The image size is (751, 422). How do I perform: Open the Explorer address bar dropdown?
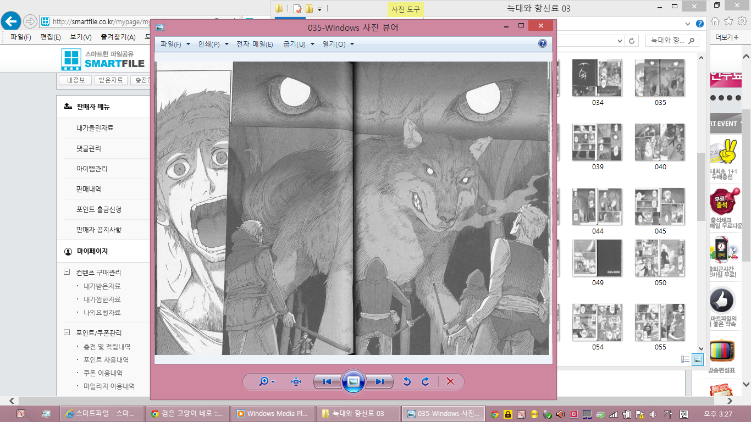click(x=620, y=41)
